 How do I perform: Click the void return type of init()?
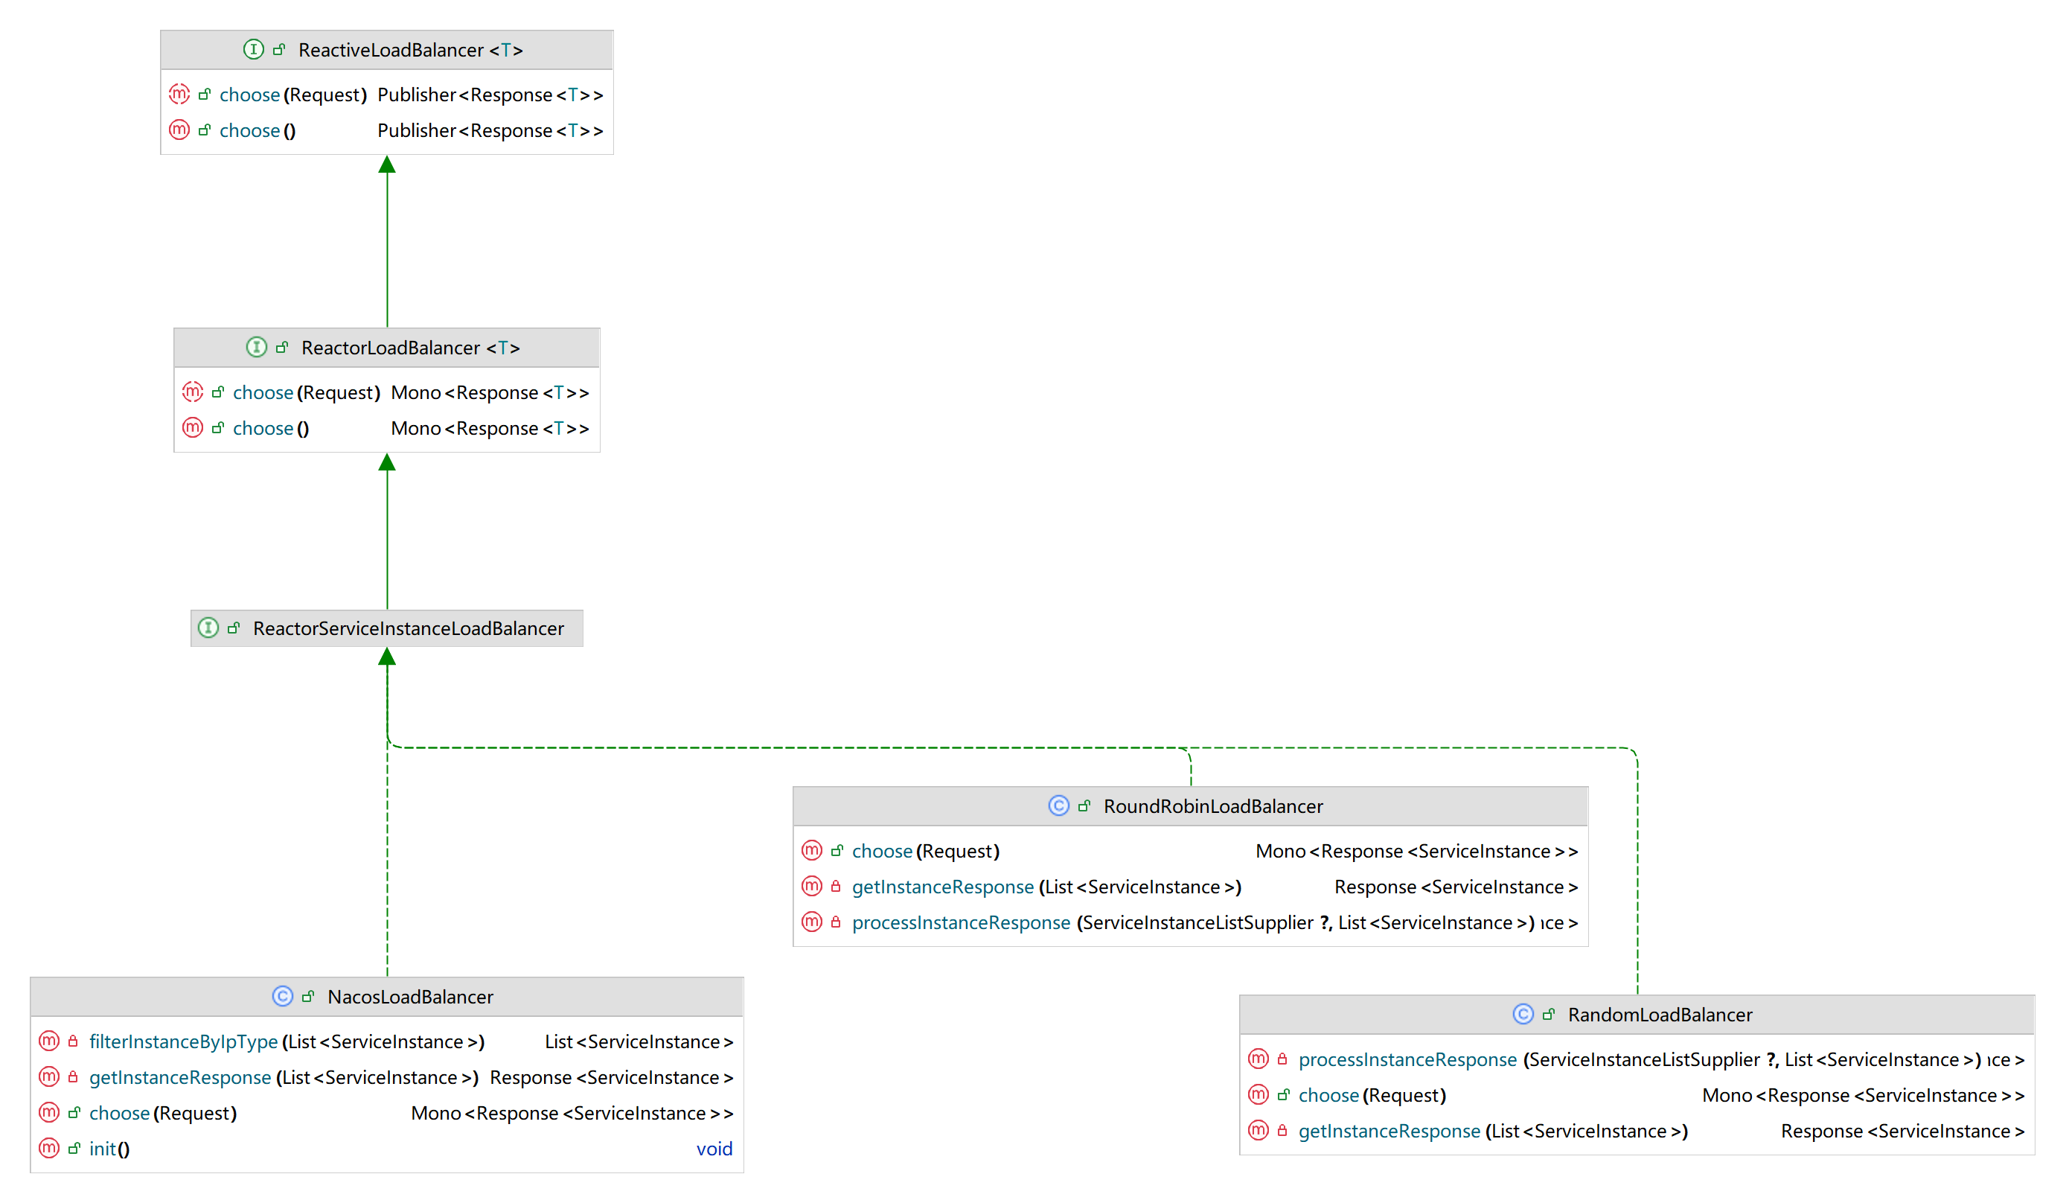coord(714,1149)
